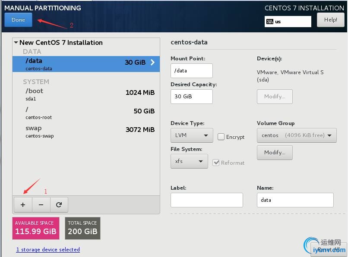Click the MANUAL PARTITIONING title

43,8
